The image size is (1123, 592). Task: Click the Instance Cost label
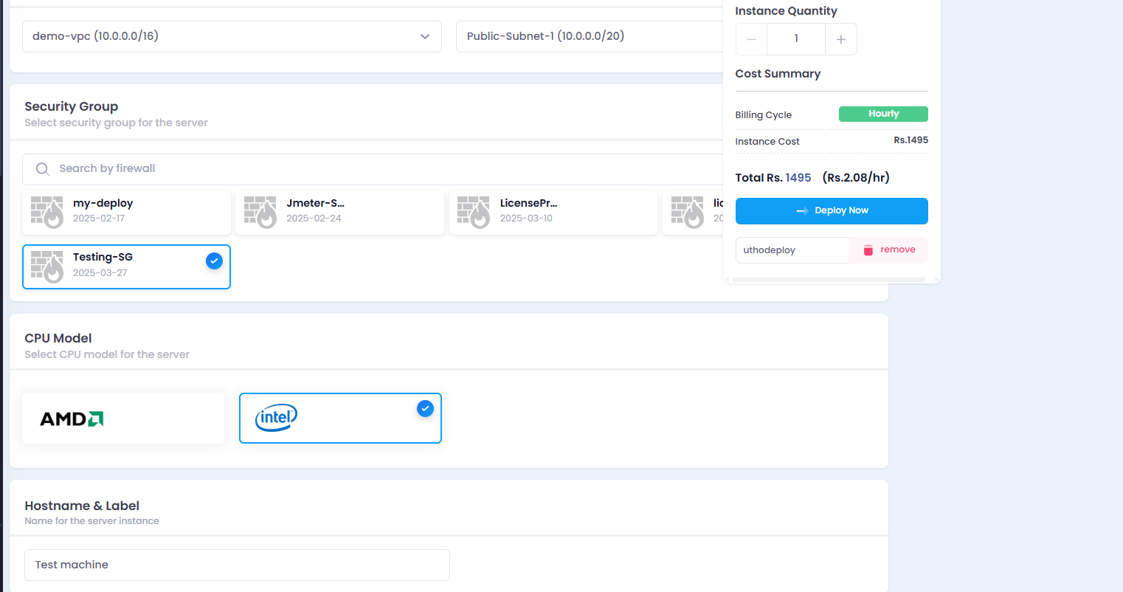767,142
